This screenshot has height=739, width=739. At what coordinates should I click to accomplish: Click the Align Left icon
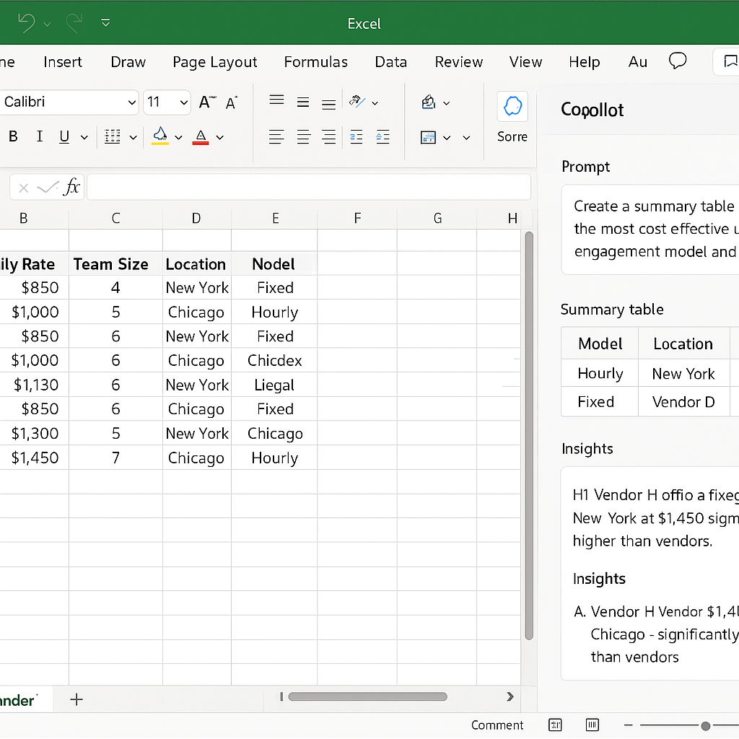(x=276, y=136)
